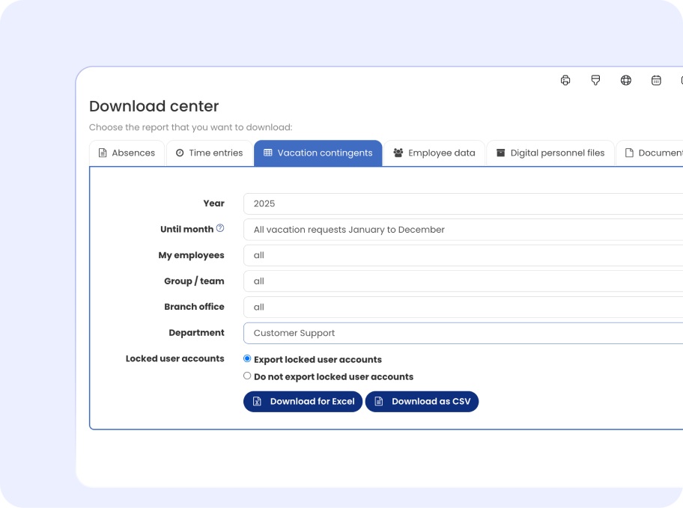Switch to the Absences tab

tap(127, 153)
